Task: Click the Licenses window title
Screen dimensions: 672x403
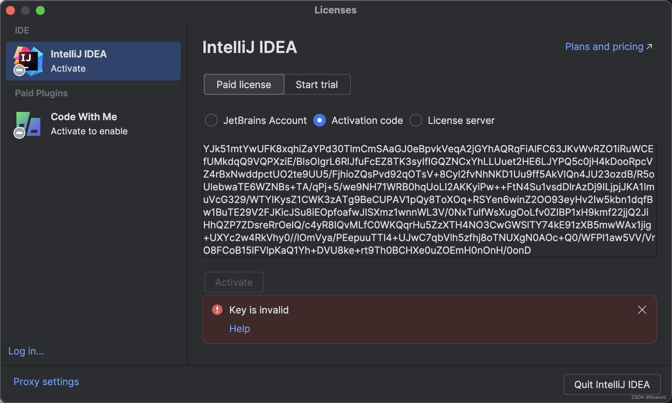Action: pos(335,10)
